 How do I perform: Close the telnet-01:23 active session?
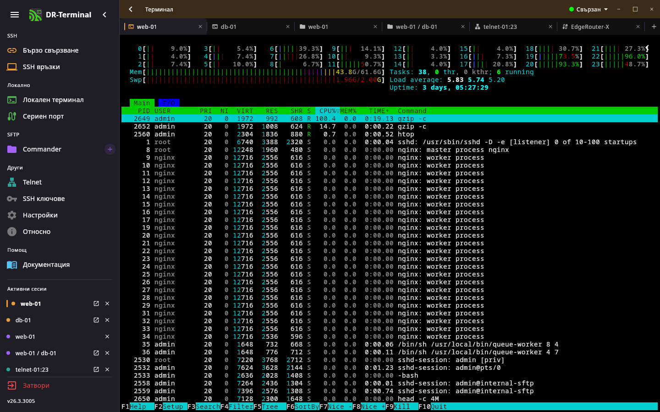point(107,369)
